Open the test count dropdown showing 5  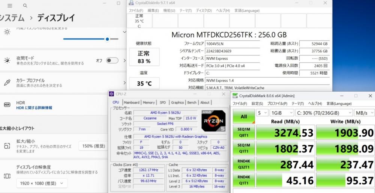point(262,113)
